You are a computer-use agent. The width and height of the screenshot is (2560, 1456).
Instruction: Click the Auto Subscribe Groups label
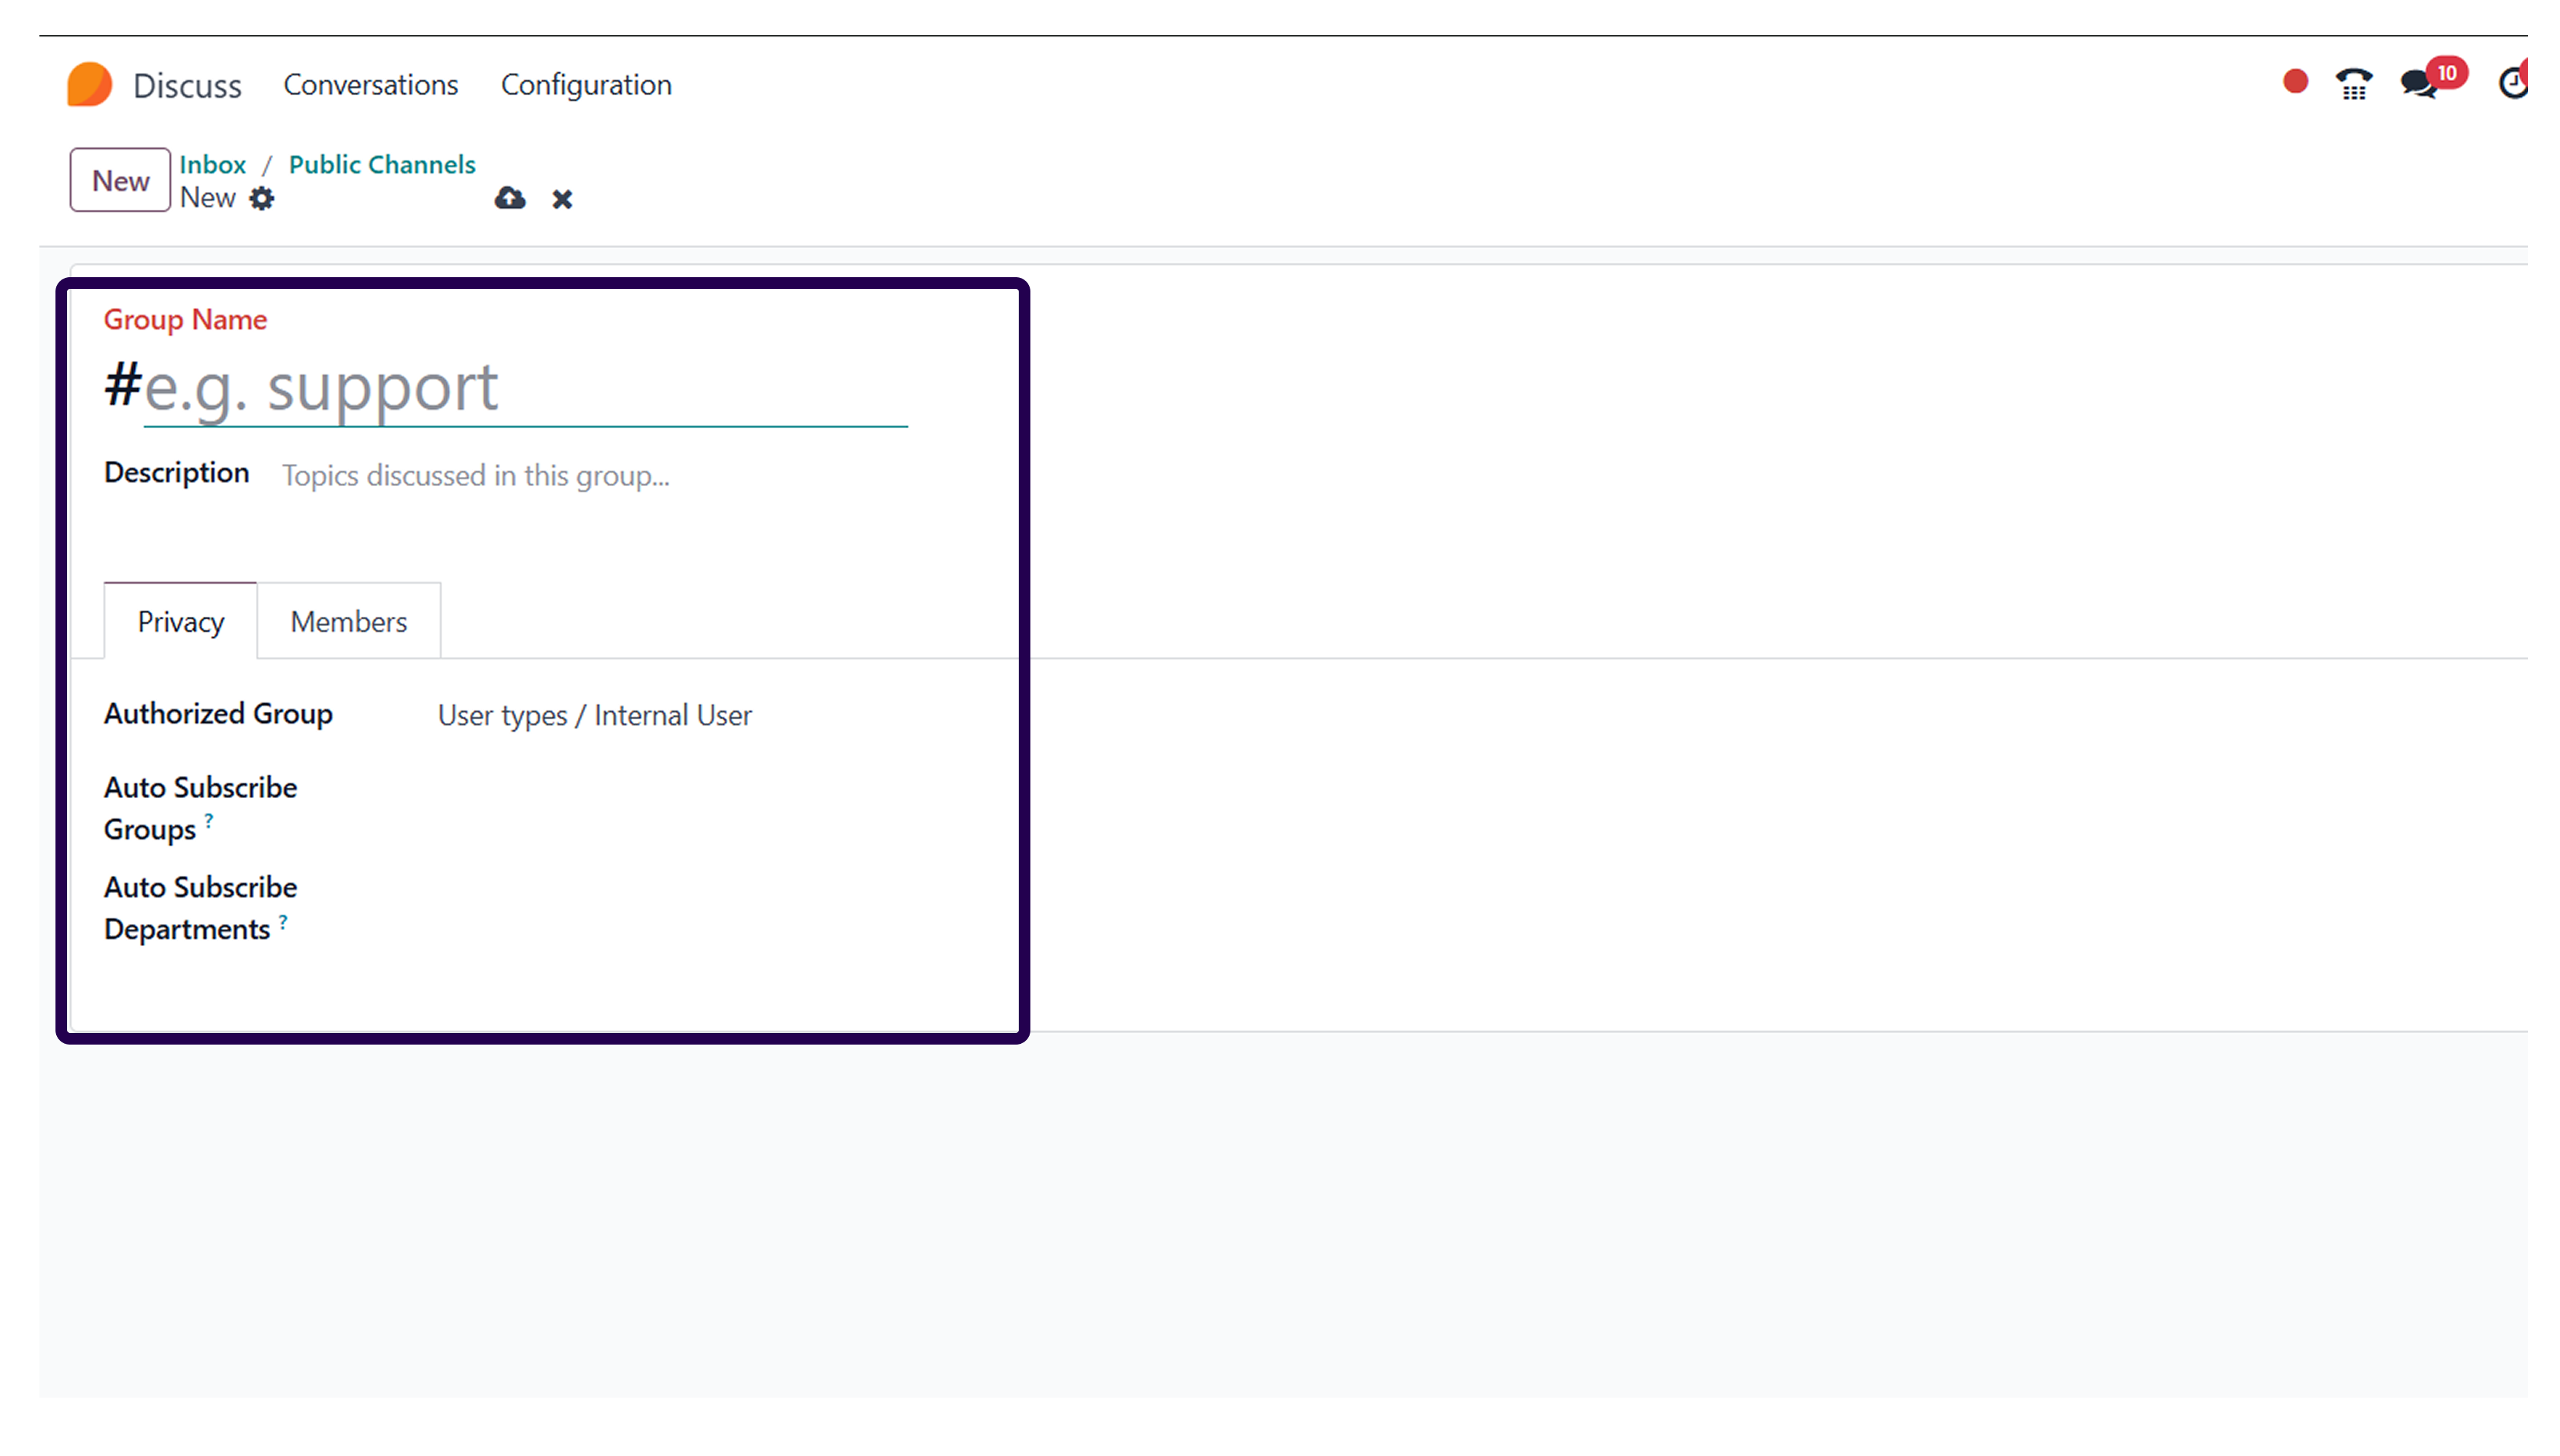click(200, 808)
